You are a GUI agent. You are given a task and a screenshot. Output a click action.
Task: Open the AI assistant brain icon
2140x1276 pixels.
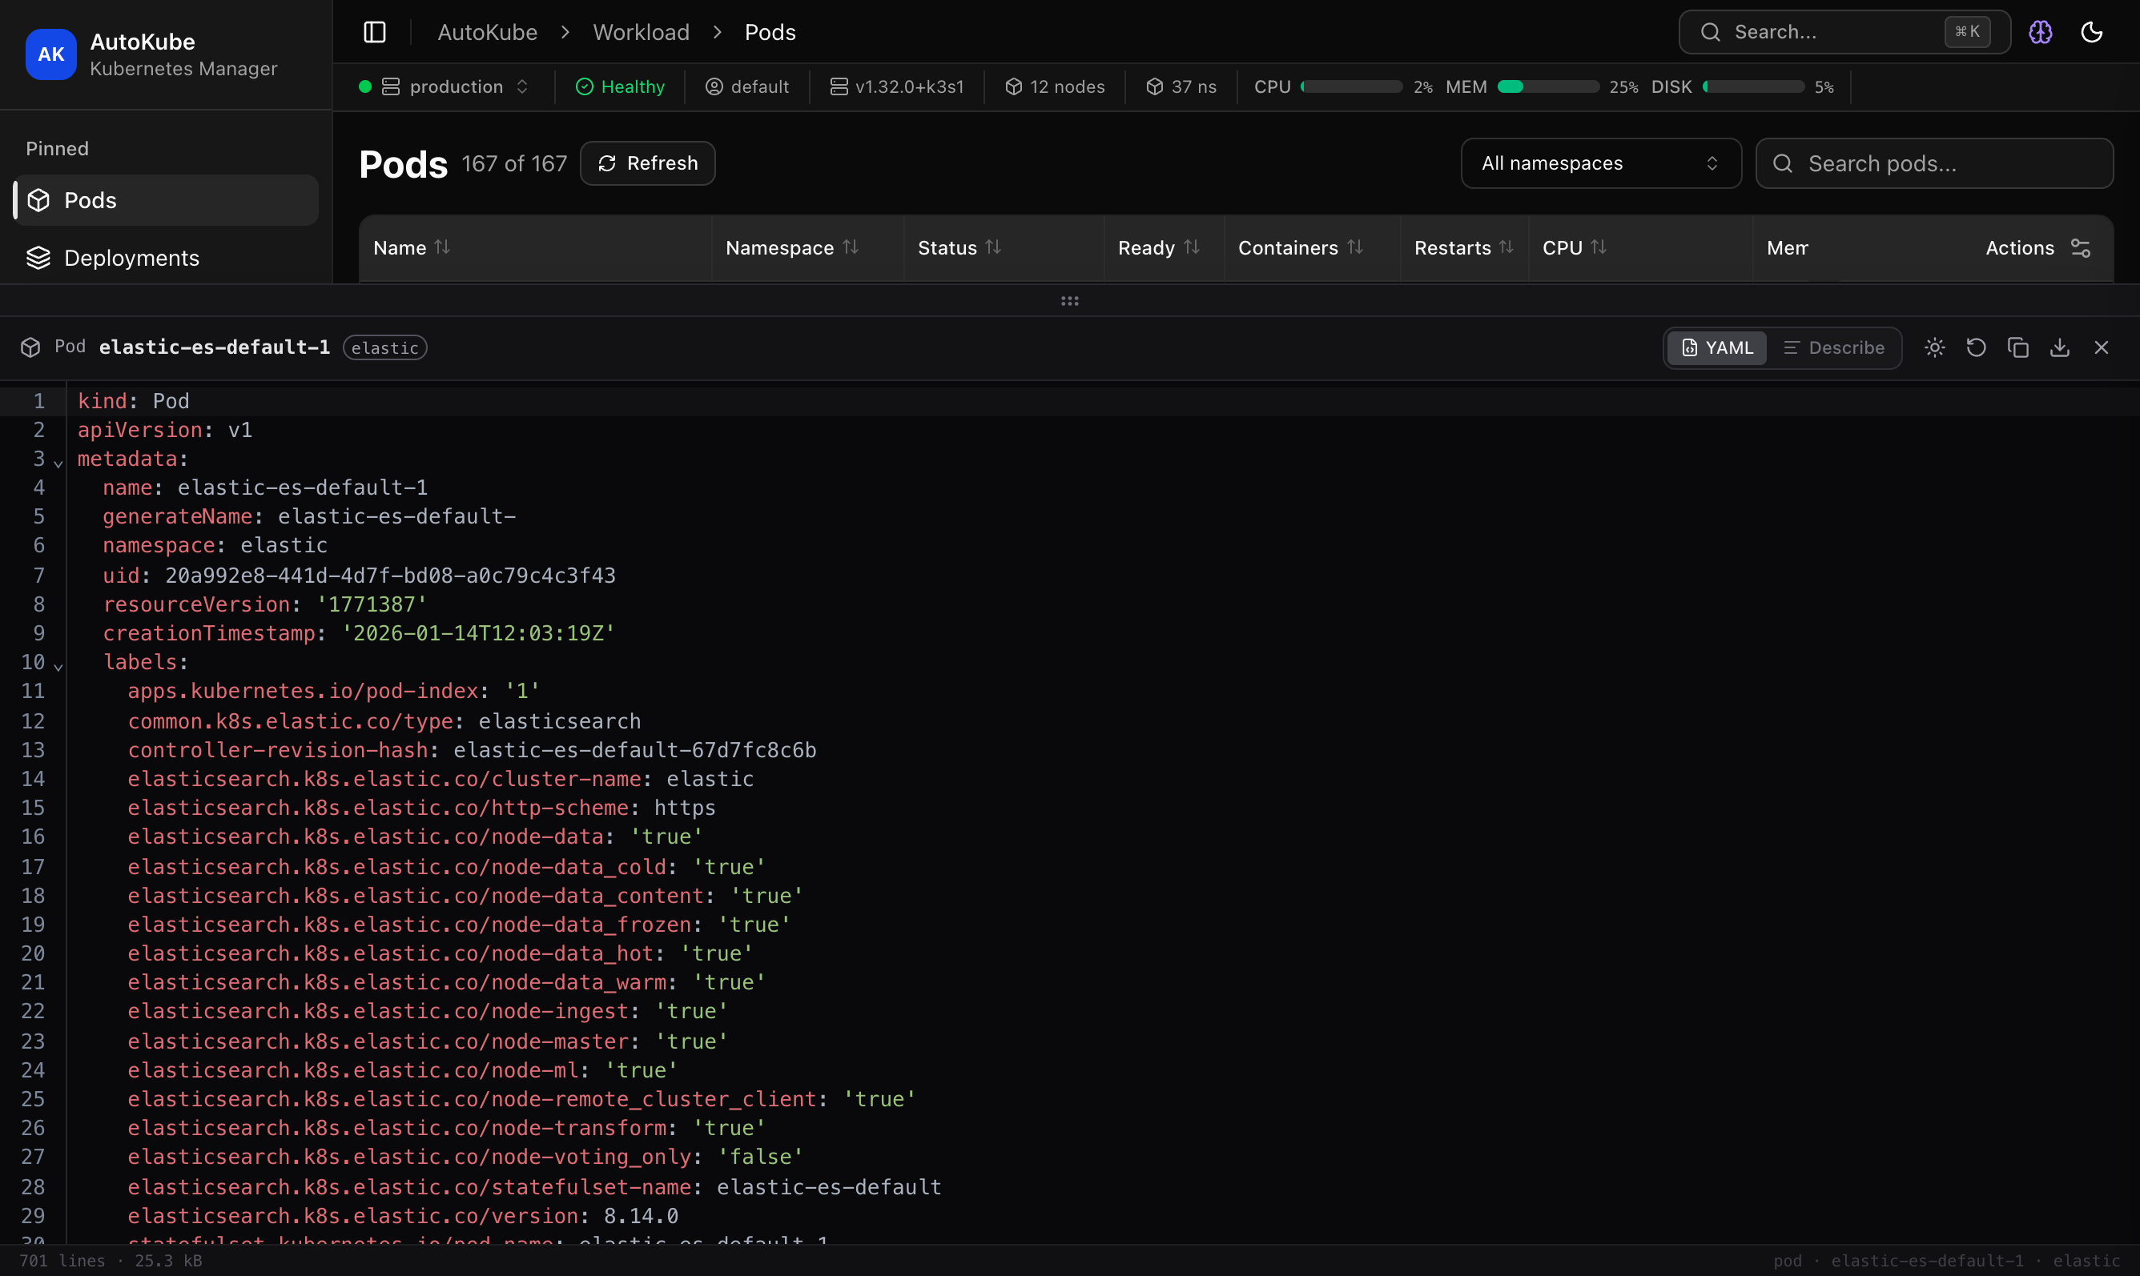2040,32
